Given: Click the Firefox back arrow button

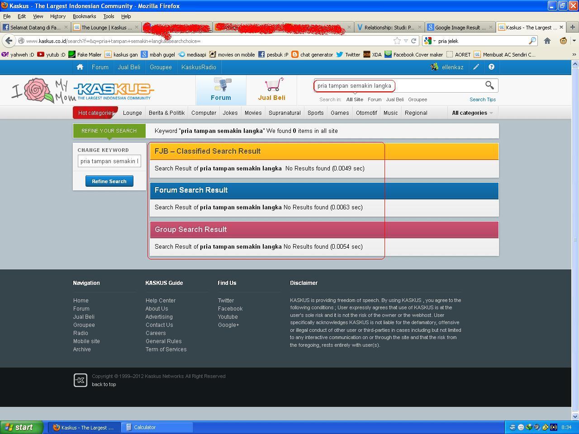Looking at the screenshot, I should pos(9,41).
